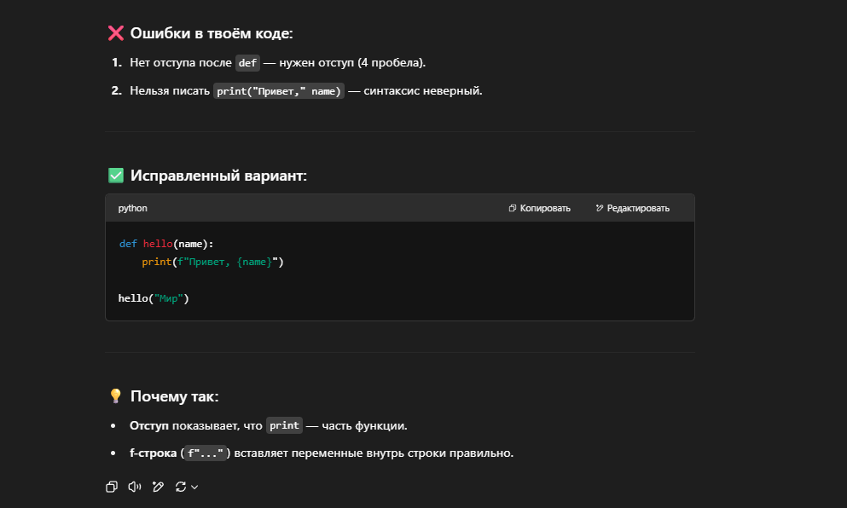
Task: Click the heading 'Ошибки в твоём коде:'
Action: [212, 33]
